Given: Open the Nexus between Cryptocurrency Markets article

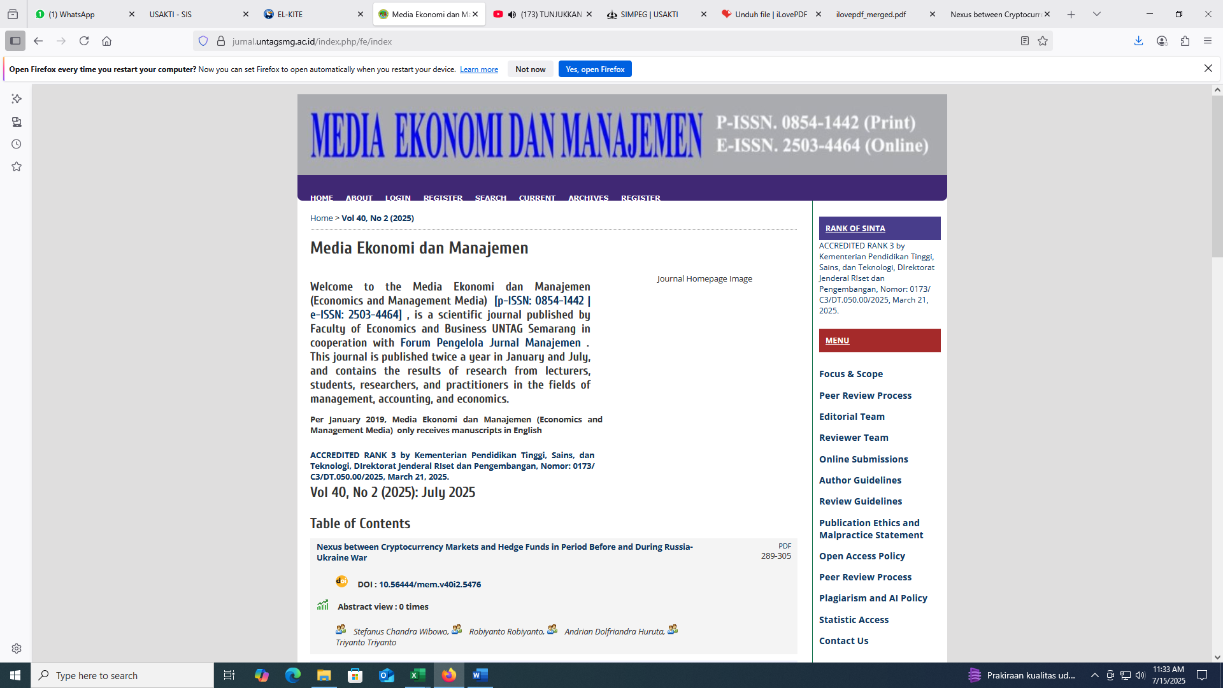Looking at the screenshot, I should click(504, 552).
